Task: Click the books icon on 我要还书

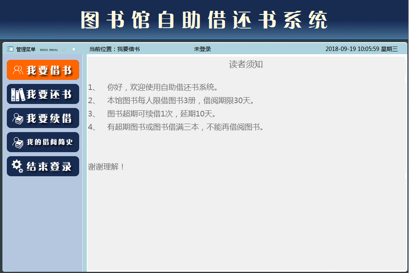Action: [x=18, y=94]
